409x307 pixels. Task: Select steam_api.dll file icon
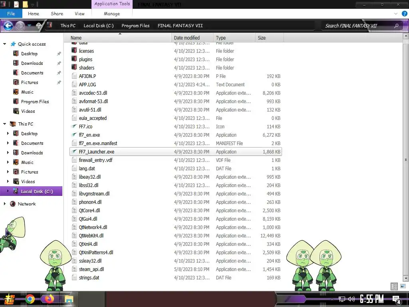[x=74, y=269]
